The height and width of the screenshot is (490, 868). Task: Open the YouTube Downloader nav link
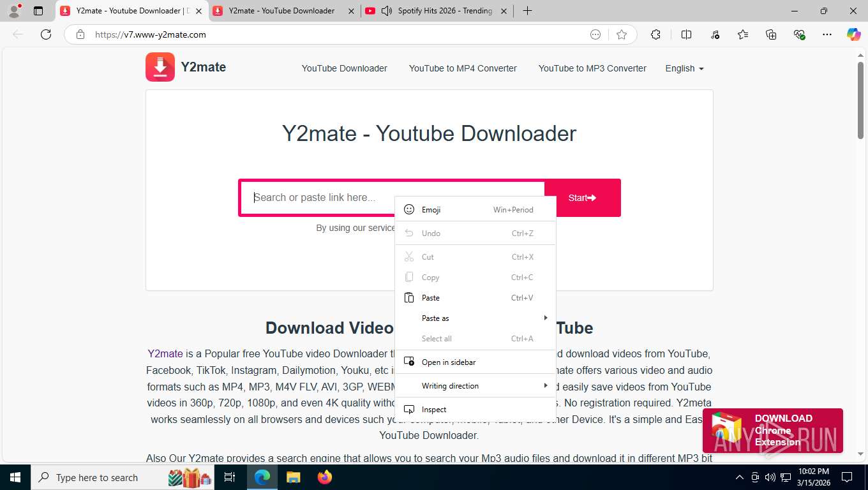[x=345, y=68]
